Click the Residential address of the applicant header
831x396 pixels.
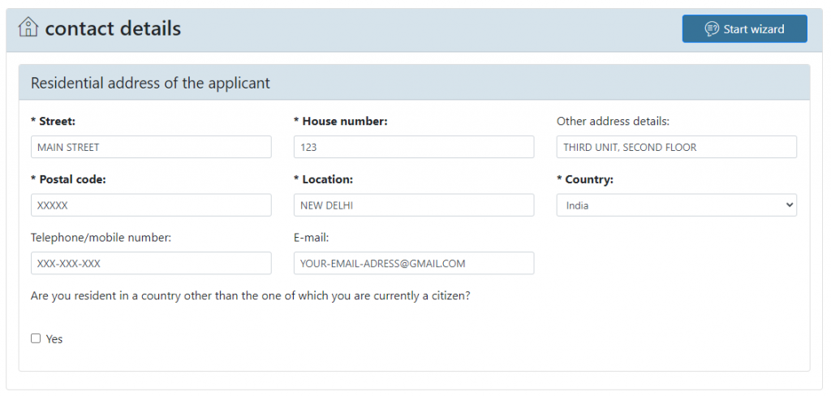click(150, 83)
